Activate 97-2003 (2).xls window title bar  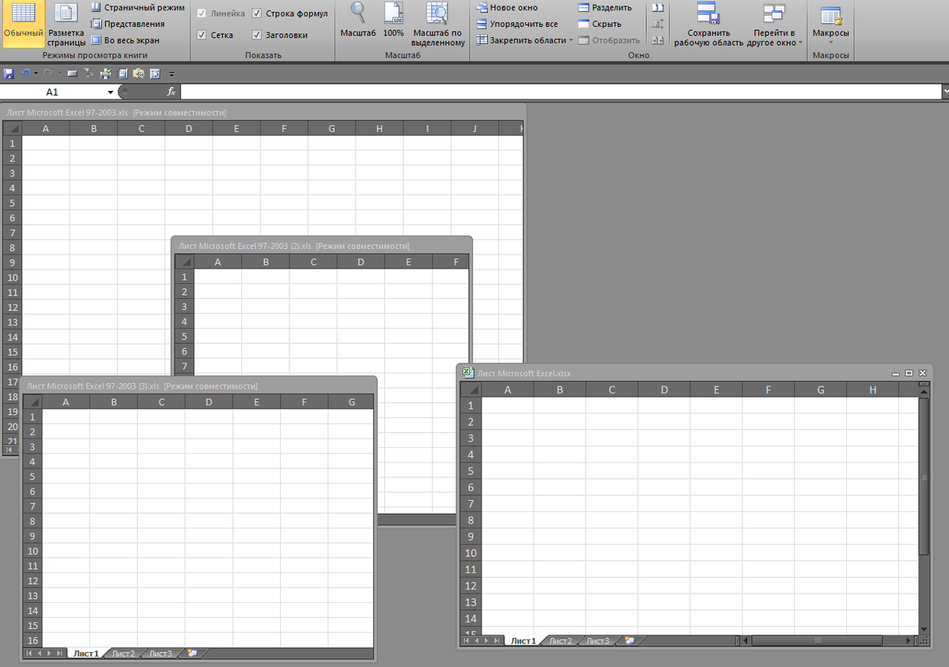pyautogui.click(x=321, y=246)
